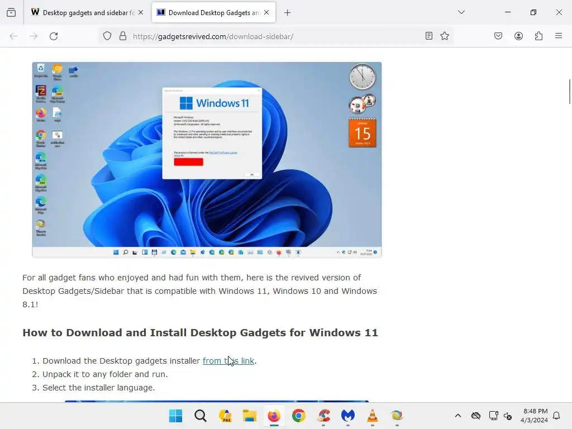Open the Firefox application hamburger menu
The image size is (572, 429).
[x=559, y=36]
